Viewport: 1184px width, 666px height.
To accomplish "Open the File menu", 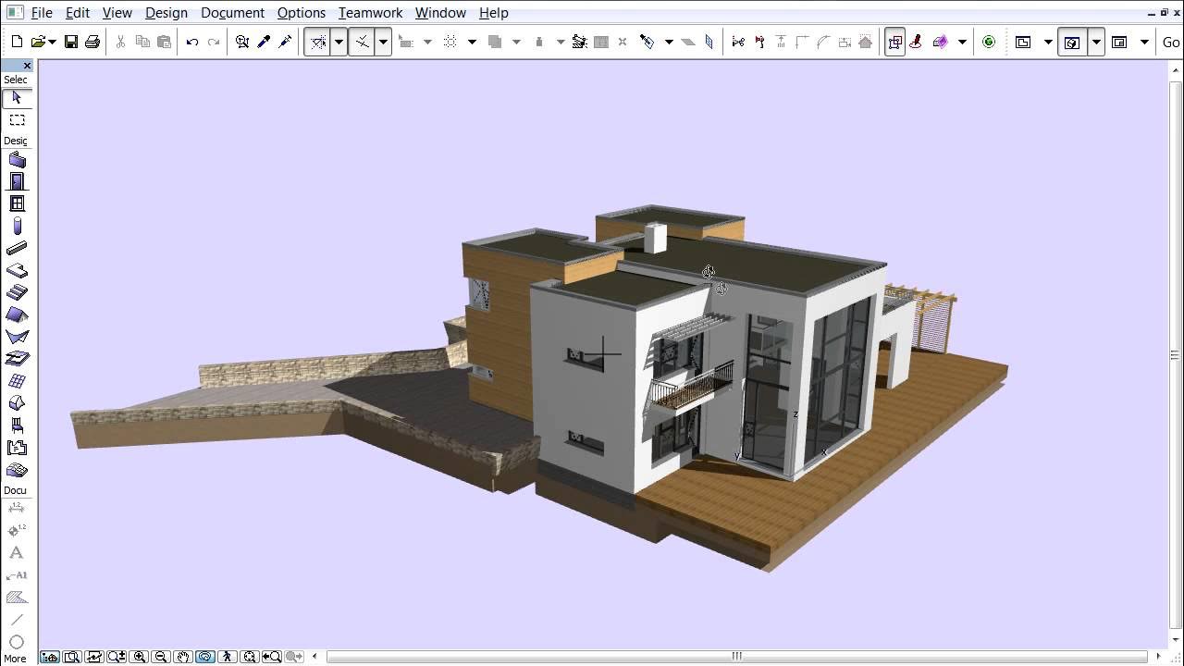I will coord(41,13).
